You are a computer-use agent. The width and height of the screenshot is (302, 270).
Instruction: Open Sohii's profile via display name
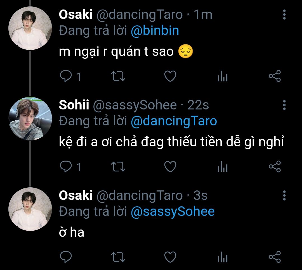tap(74, 105)
